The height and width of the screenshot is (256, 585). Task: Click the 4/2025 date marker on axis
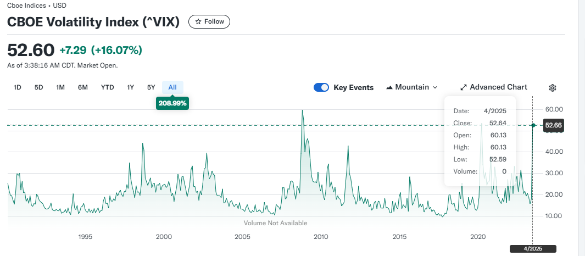pyautogui.click(x=533, y=248)
